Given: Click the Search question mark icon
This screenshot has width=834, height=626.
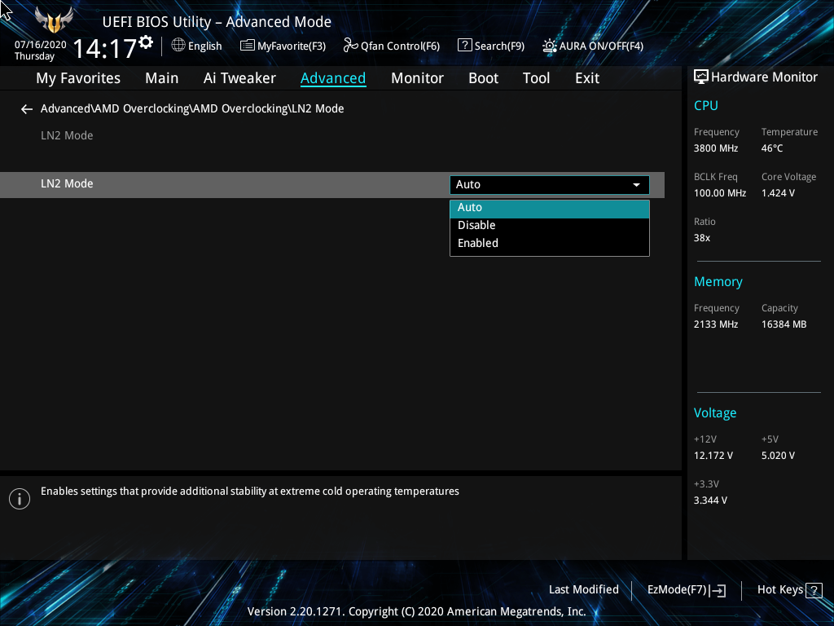Looking at the screenshot, I should pyautogui.click(x=464, y=46).
